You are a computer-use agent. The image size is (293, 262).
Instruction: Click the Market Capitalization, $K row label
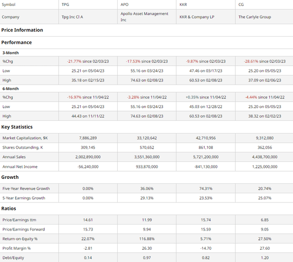click(25, 138)
